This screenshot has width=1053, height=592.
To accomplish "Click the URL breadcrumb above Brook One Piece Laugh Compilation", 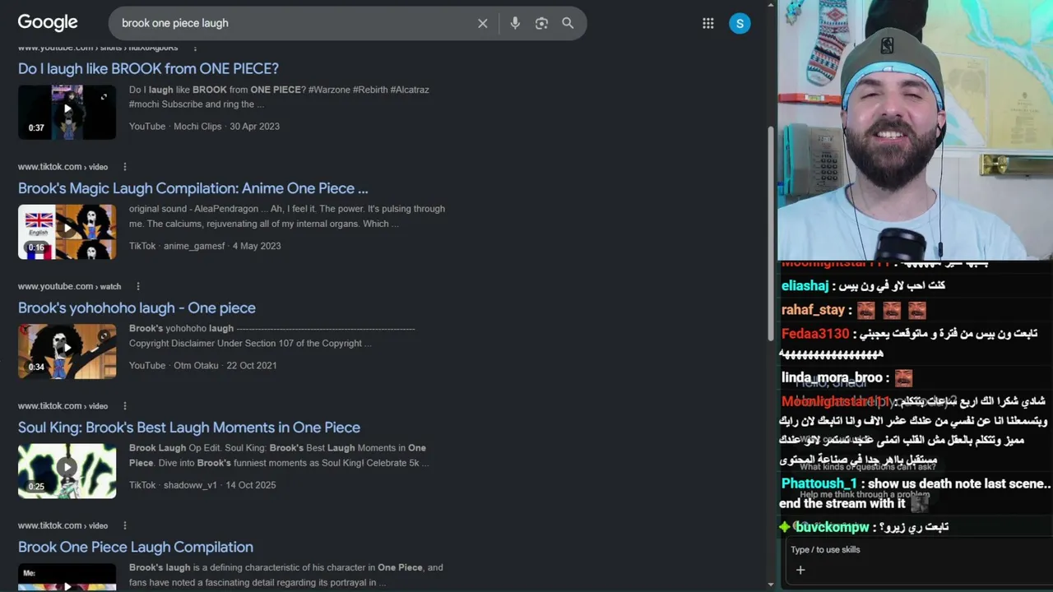I will [x=63, y=525].
